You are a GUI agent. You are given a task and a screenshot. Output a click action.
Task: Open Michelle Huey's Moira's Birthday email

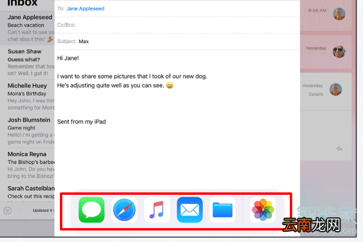[x=27, y=97]
